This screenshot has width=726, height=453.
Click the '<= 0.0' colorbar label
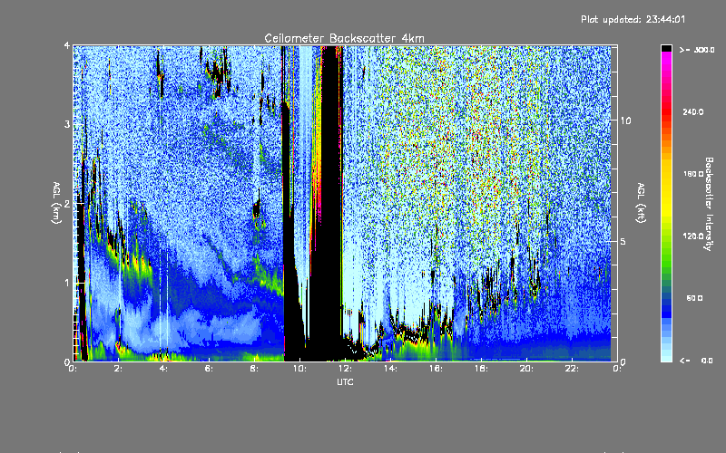click(x=696, y=361)
